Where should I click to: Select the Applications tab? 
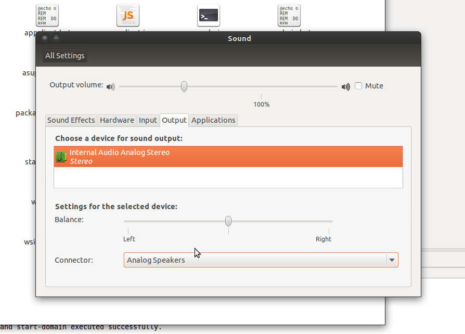[213, 120]
